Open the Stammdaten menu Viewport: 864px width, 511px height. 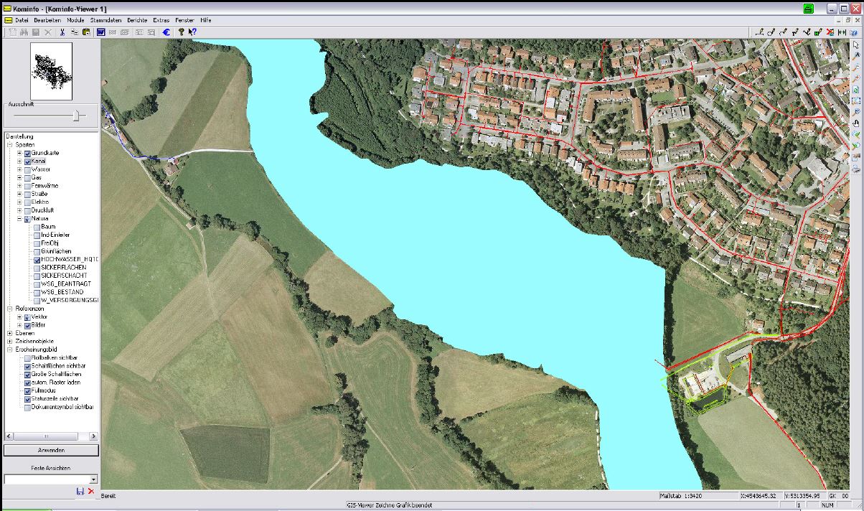105,20
